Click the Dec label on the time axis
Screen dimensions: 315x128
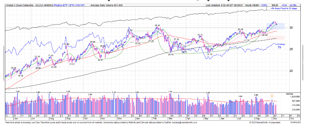120,119
